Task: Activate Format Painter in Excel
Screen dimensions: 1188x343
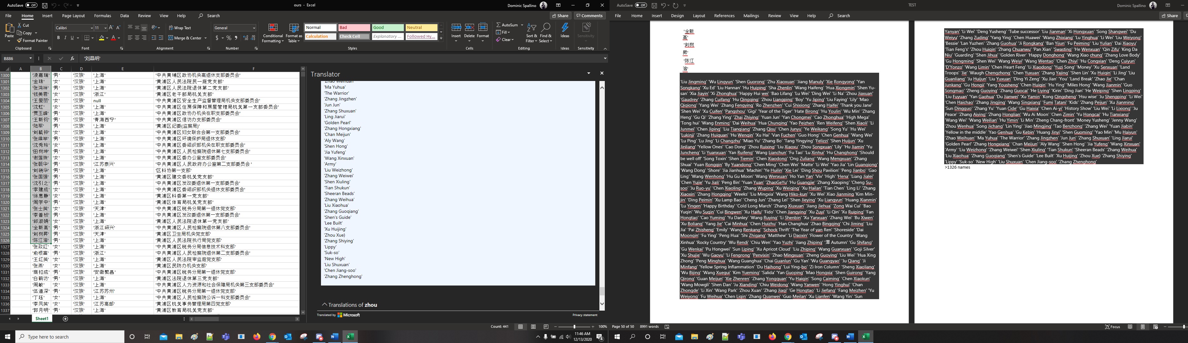Action: coord(33,41)
